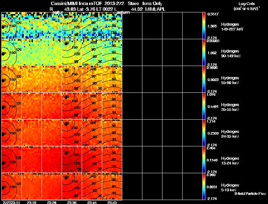
Task: Click the 'Stare' word in the title
Action: coord(133,4)
